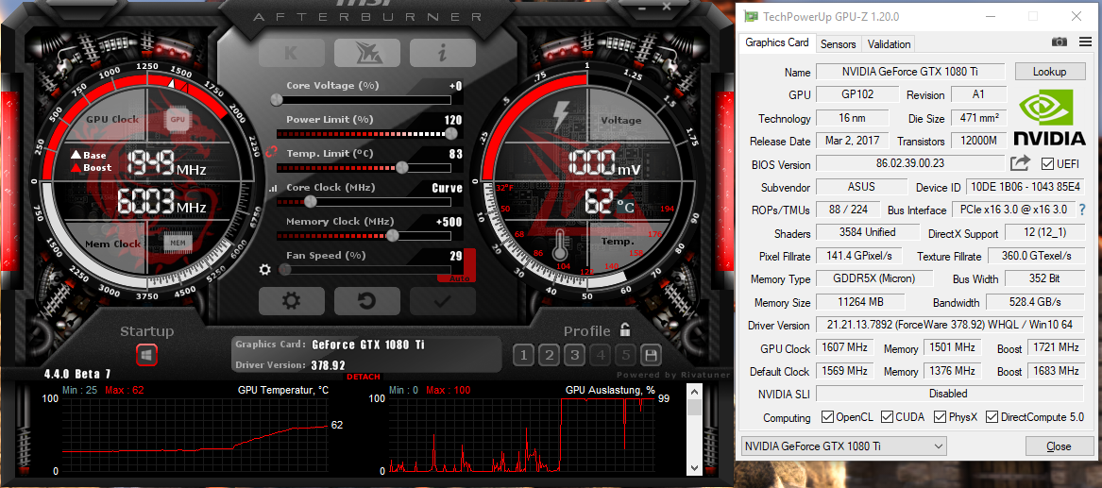This screenshot has height=488, width=1102.
Task: Click the BIOS export share icon
Action: point(1020,163)
